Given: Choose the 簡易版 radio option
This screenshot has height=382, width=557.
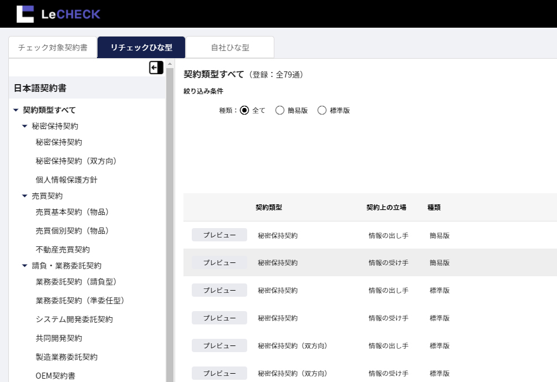Looking at the screenshot, I should click(x=279, y=110).
